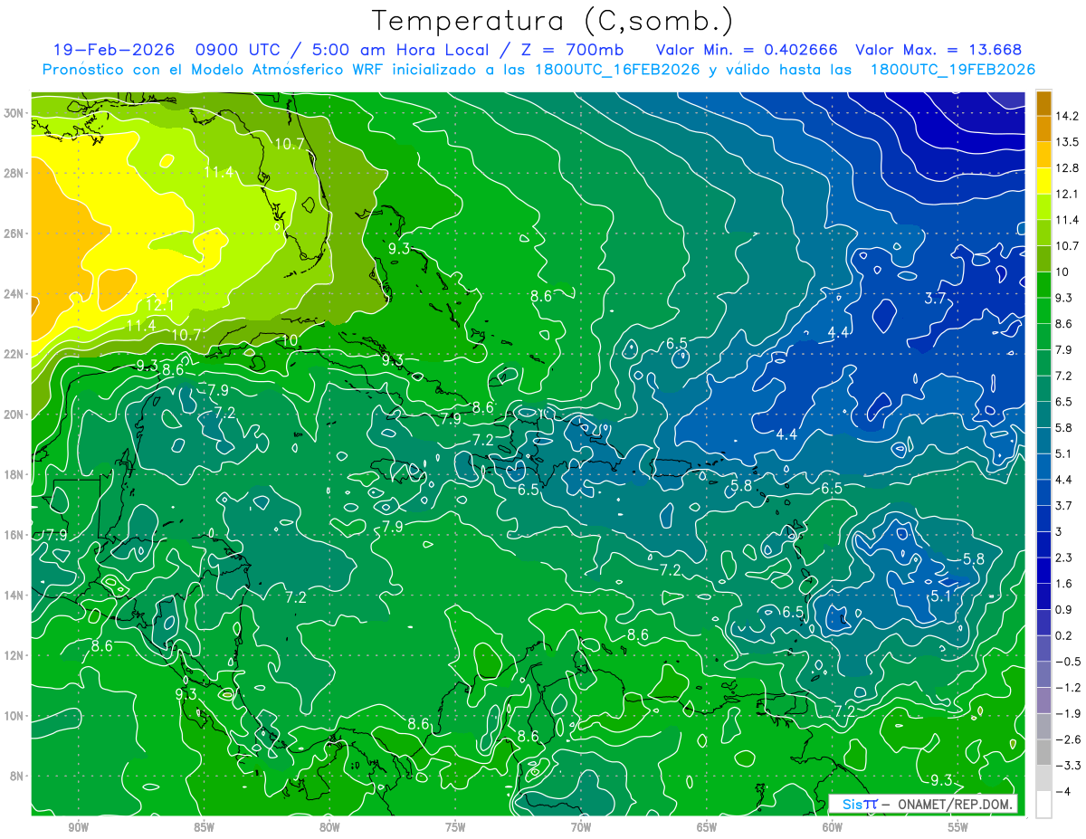Click the "Valor Max. = 13.668" readout
The image size is (1086, 839).
pyautogui.click(x=938, y=50)
